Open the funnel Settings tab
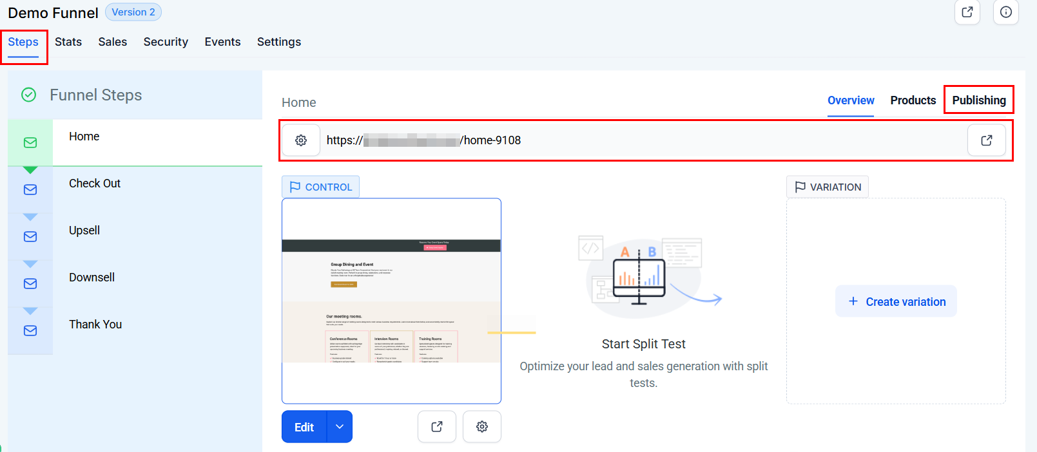Image resolution: width=1037 pixels, height=452 pixels. 279,42
